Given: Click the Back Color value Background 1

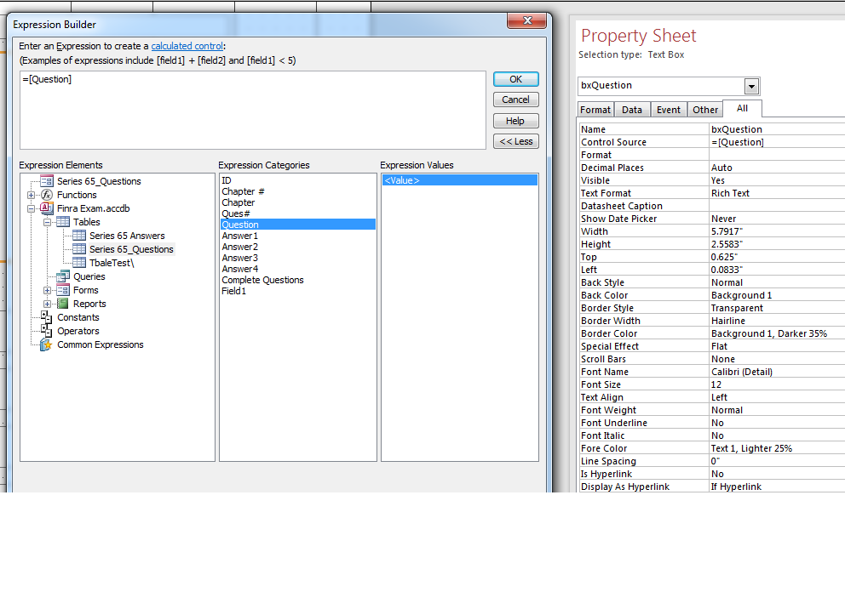Looking at the screenshot, I should click(x=777, y=295).
